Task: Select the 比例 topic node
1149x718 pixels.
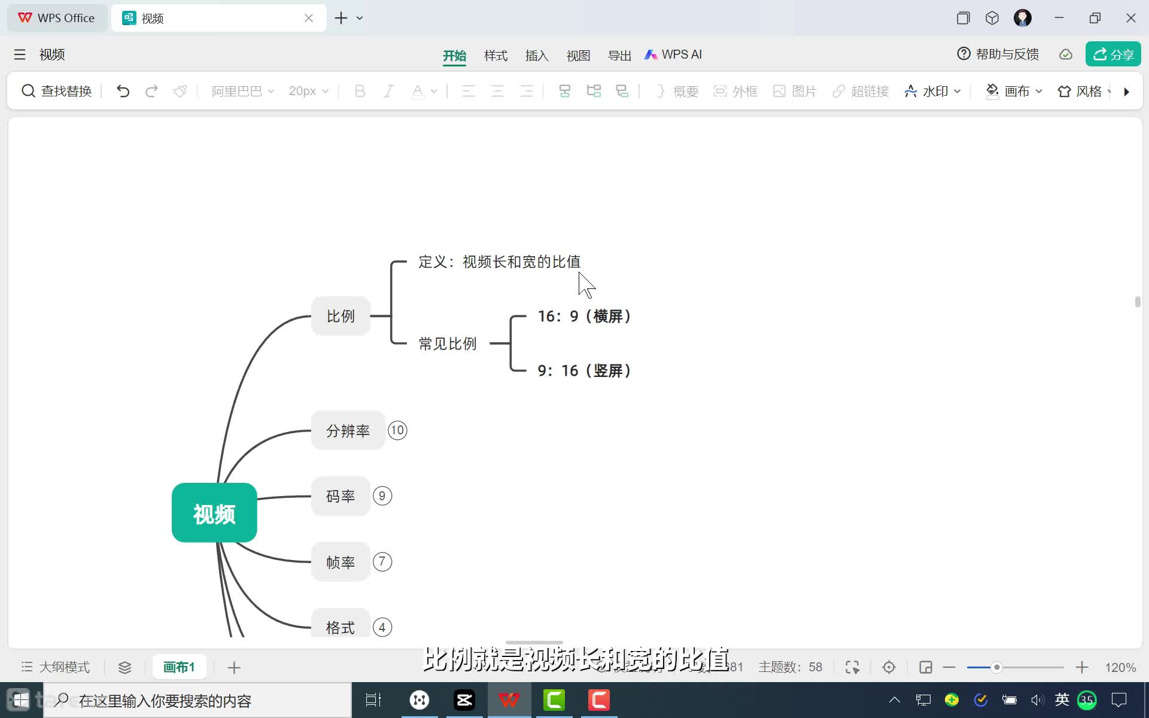Action: pyautogui.click(x=341, y=316)
